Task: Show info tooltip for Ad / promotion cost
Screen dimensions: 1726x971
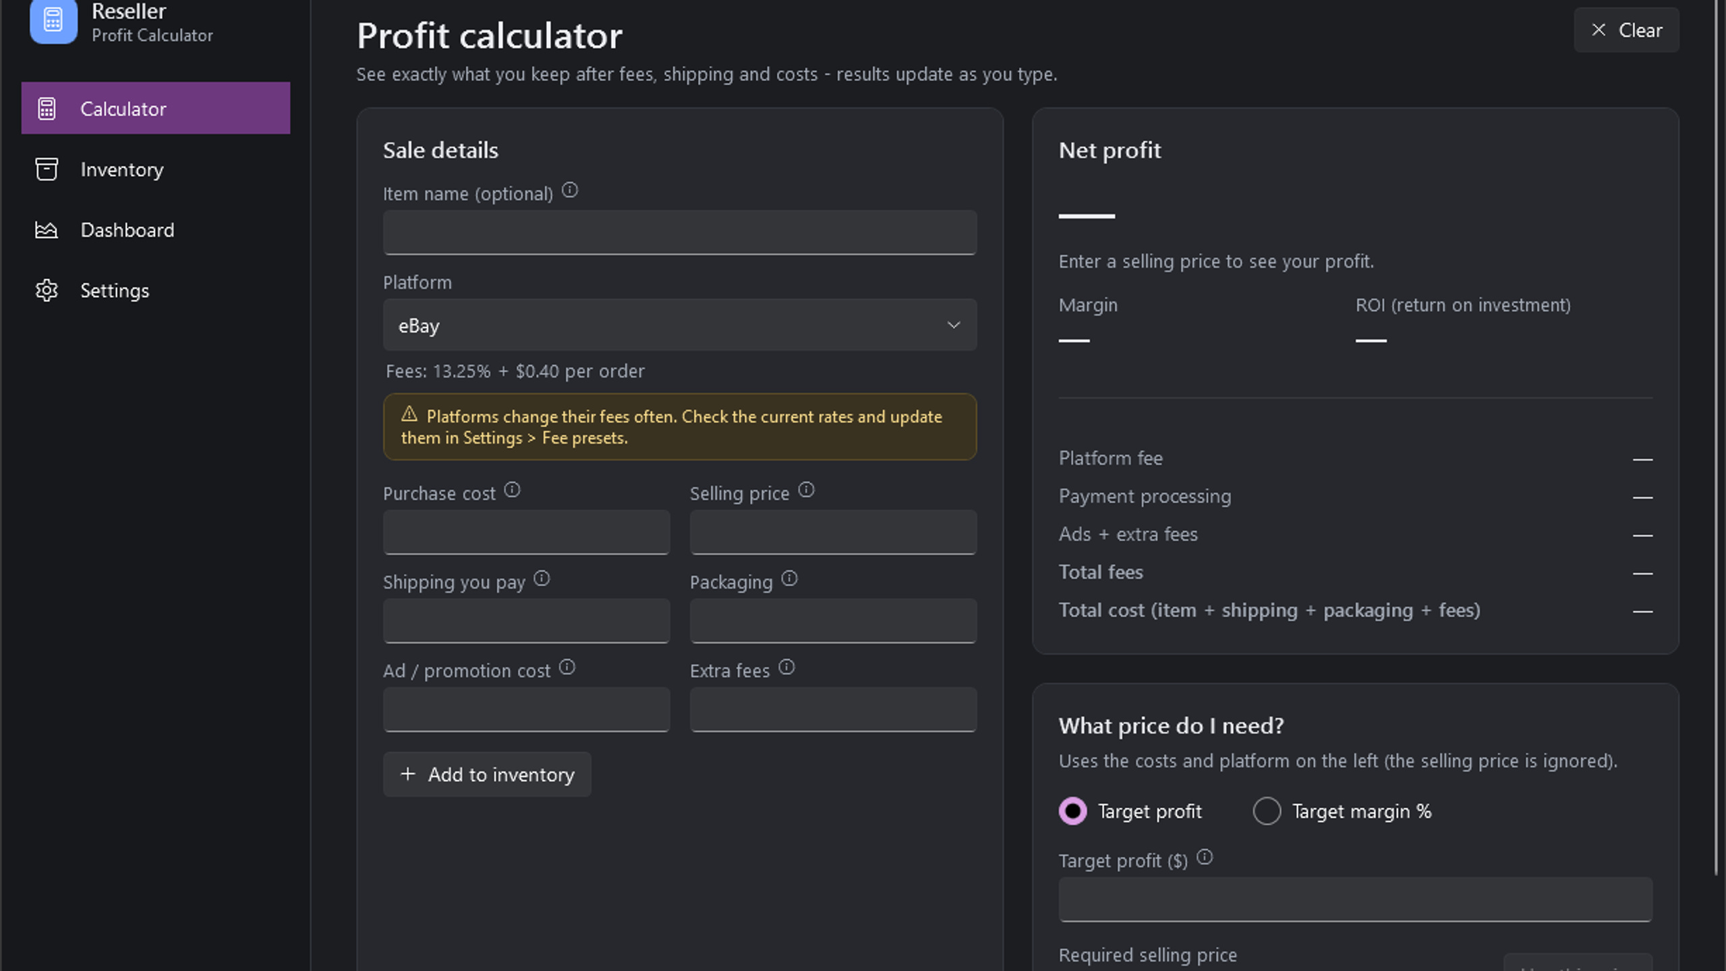Action: tap(567, 668)
